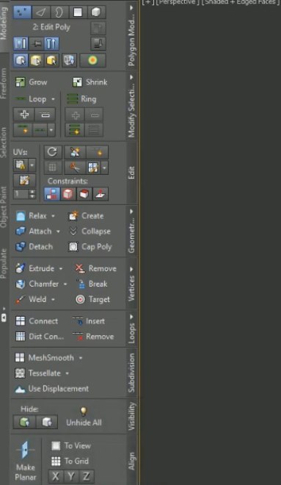Viewport: 281px width, 485px height.
Task: Open the Weld settings dropdown
Action: pos(53,299)
